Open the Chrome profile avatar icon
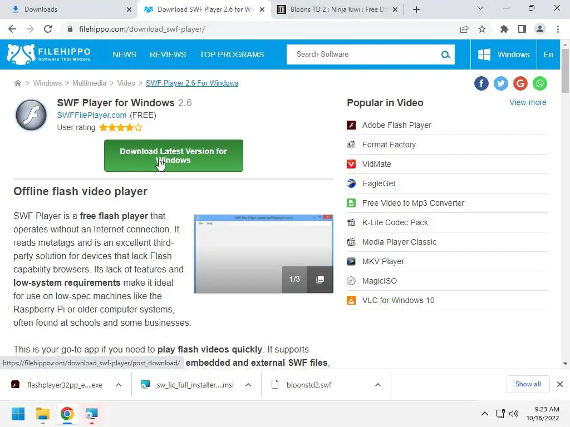This screenshot has height=427, width=570. click(x=540, y=29)
